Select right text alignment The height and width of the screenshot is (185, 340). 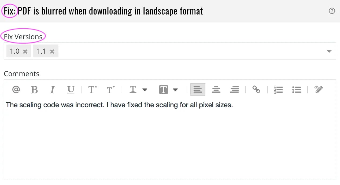[x=234, y=90]
